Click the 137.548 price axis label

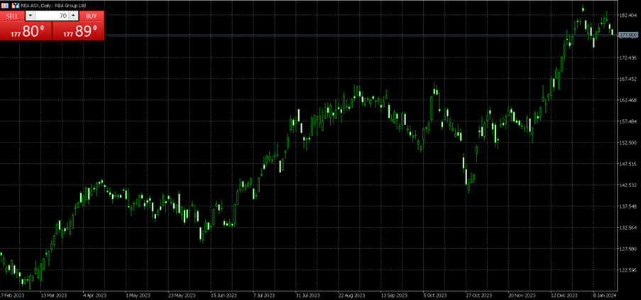pyautogui.click(x=628, y=206)
